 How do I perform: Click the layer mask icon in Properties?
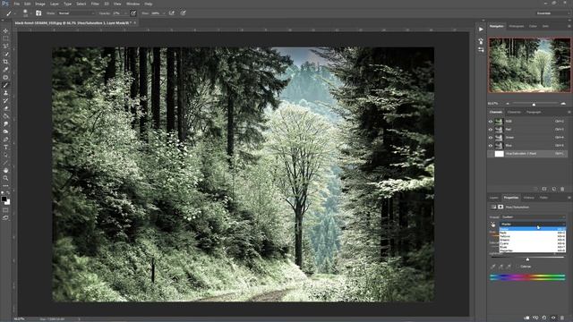500,207
